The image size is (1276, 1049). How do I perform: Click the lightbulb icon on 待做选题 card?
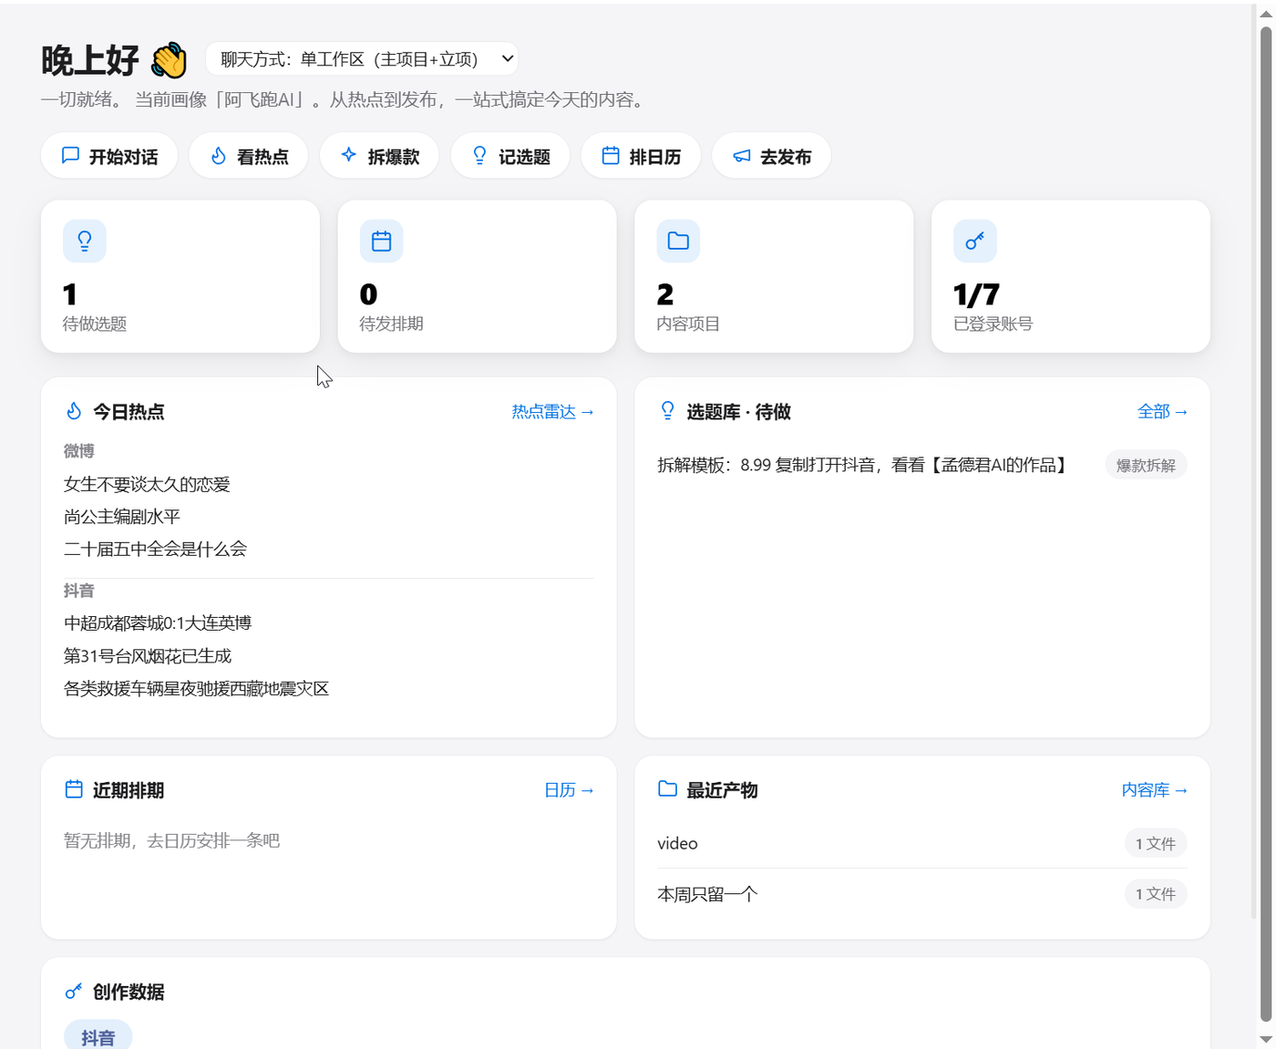coord(85,241)
